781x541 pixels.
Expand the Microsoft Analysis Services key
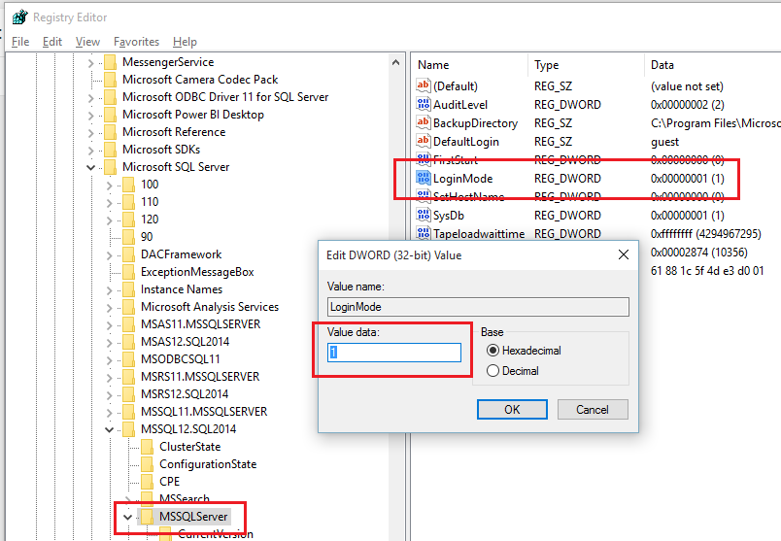109,307
